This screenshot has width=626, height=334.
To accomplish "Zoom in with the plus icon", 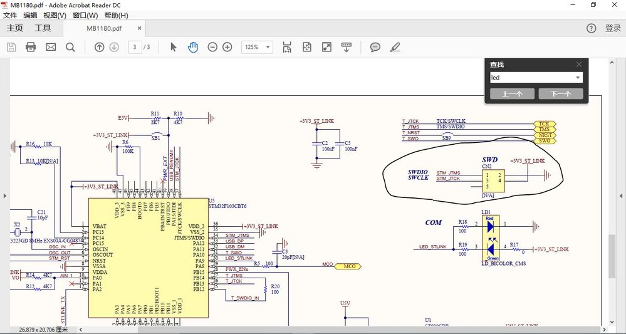I will 227,47.
